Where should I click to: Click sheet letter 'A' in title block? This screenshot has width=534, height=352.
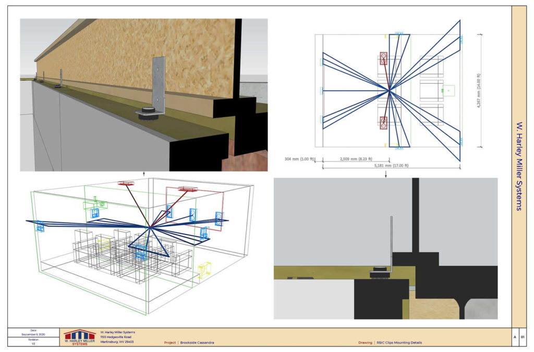(515, 337)
